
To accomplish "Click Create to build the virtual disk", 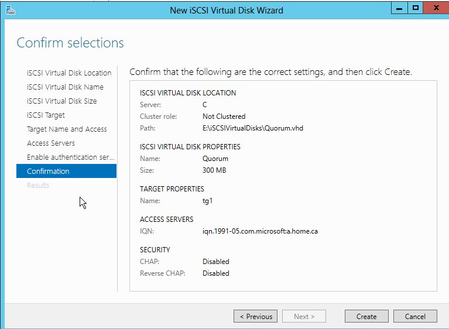I will [x=366, y=317].
